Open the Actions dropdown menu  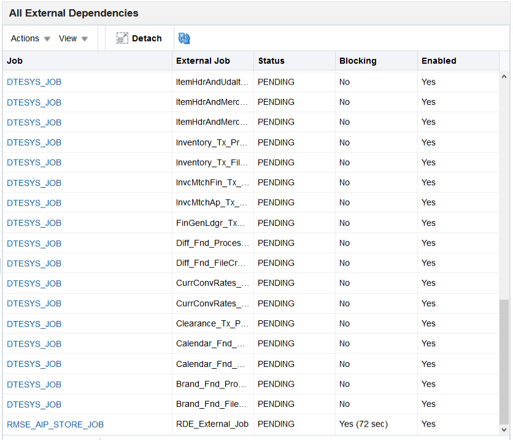point(31,38)
